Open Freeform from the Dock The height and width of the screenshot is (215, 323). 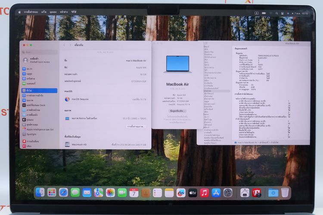[181, 193]
